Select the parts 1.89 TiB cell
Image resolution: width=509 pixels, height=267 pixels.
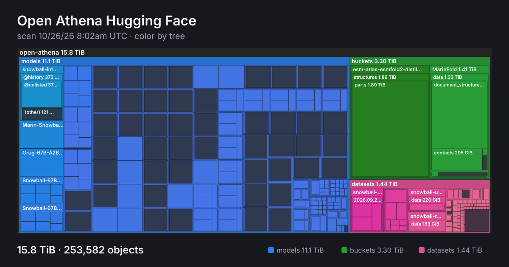pyautogui.click(x=390, y=129)
